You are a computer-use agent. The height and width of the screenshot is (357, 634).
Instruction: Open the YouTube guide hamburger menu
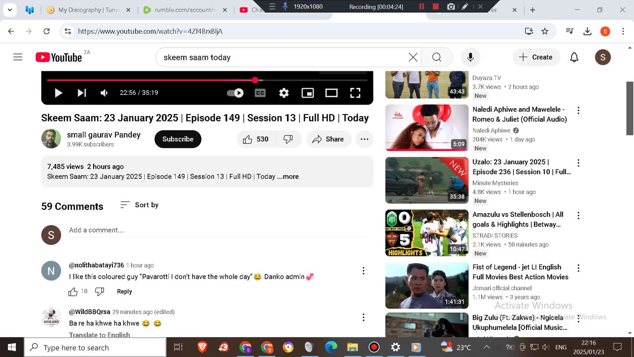point(18,57)
